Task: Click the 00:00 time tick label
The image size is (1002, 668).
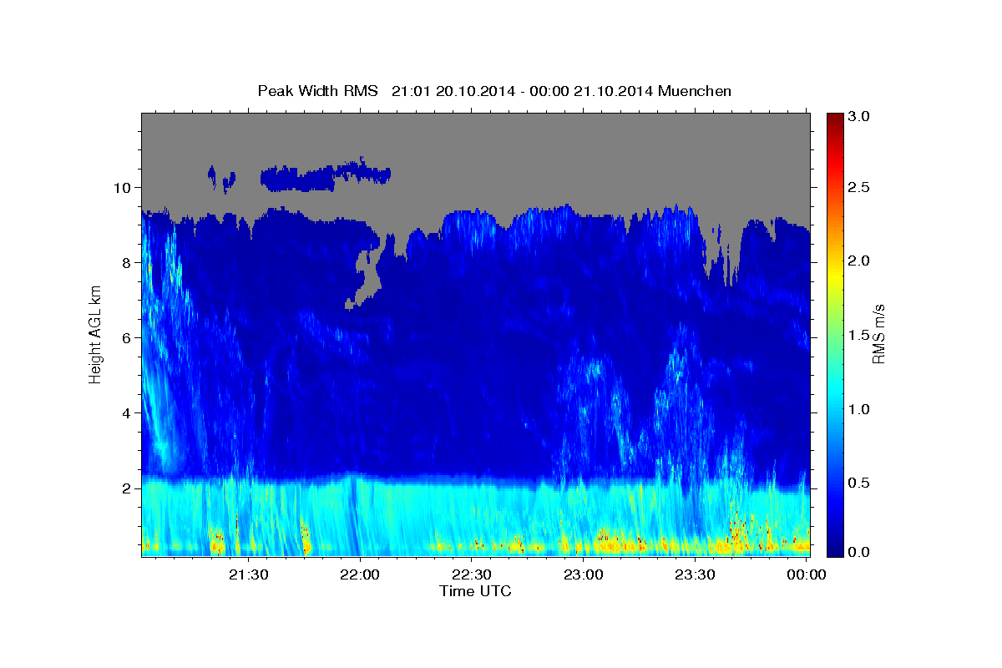Action: pos(807,575)
